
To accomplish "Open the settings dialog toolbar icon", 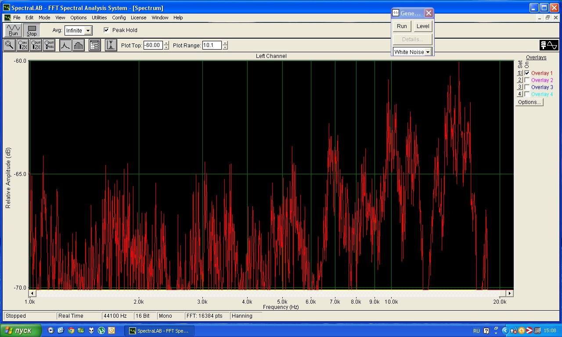I will [94, 45].
